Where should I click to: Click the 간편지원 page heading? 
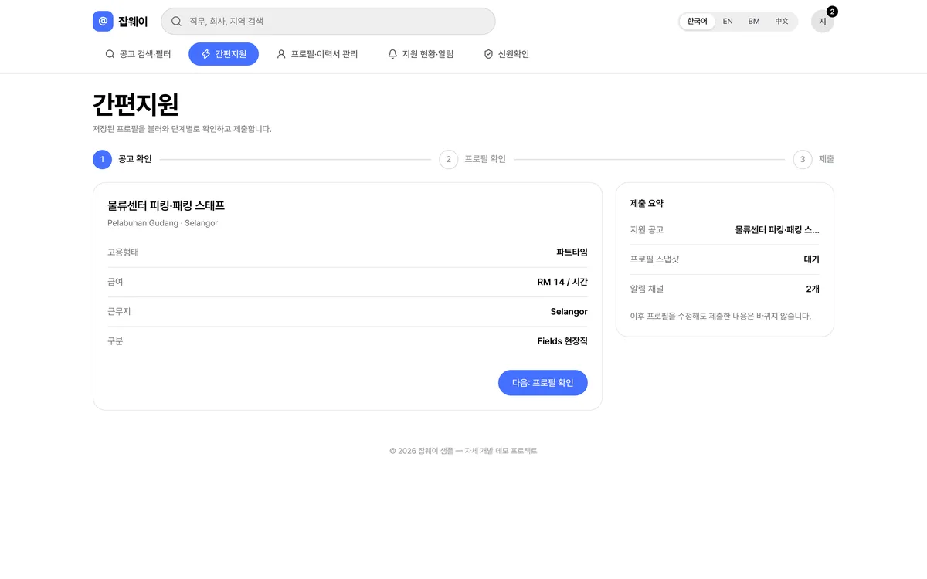(135, 104)
